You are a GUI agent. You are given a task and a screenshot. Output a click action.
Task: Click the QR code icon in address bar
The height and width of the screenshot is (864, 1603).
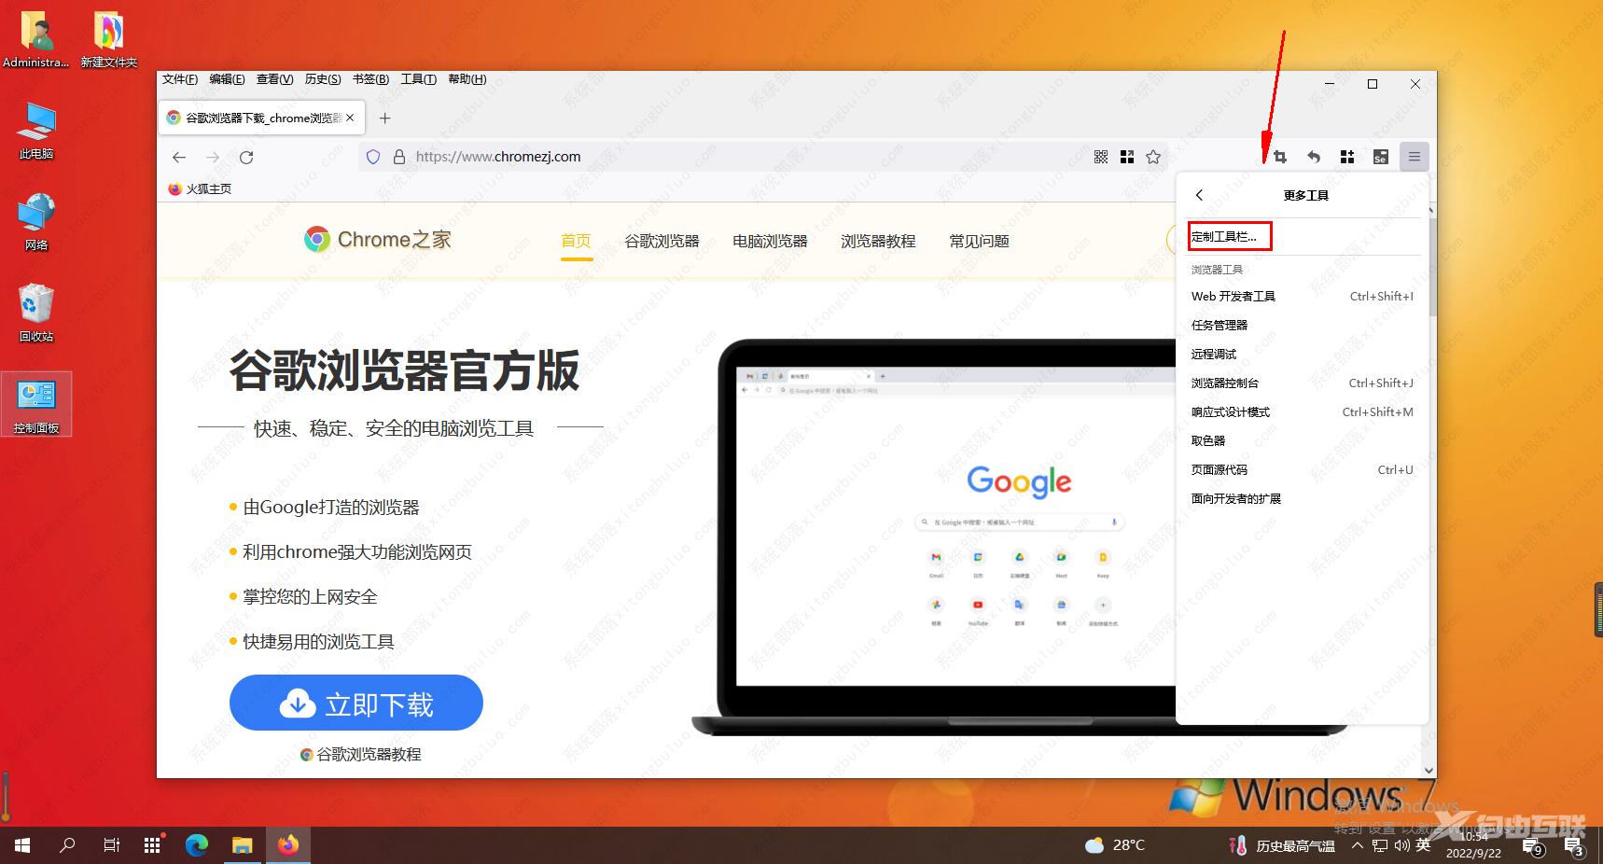coord(1101,157)
